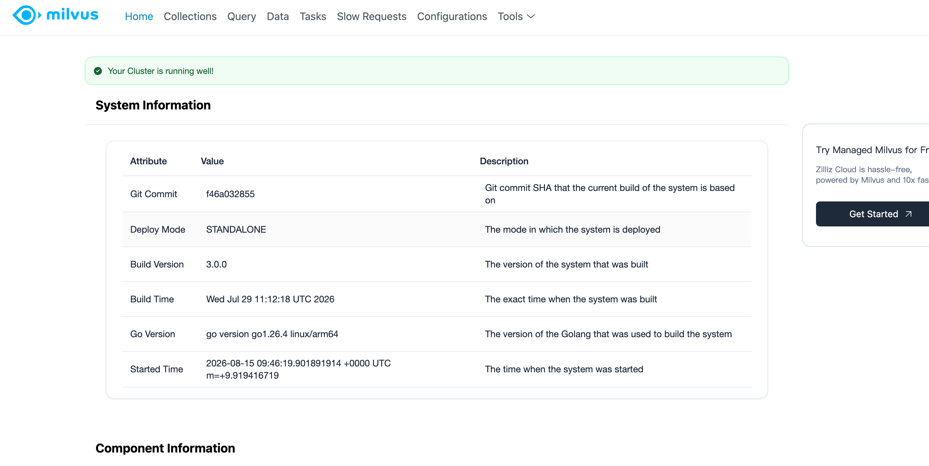Viewport: 929px width, 466px height.
Task: Click 'The mode in which the system is deployed'
Action: point(572,229)
